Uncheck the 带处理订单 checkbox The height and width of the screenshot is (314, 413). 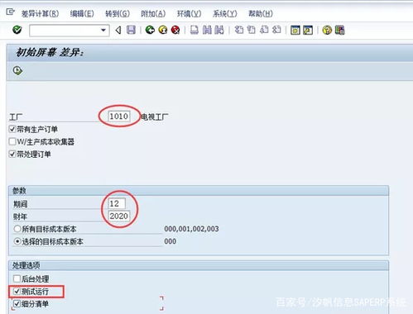(12, 154)
